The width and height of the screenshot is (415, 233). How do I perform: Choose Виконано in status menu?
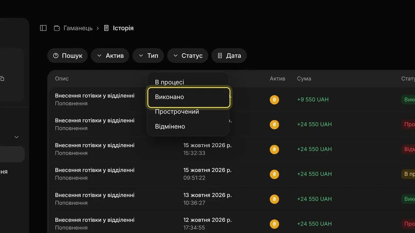189,97
